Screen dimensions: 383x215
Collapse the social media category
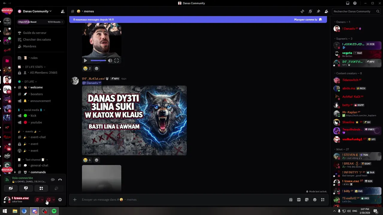pyautogui.click(x=31, y=110)
